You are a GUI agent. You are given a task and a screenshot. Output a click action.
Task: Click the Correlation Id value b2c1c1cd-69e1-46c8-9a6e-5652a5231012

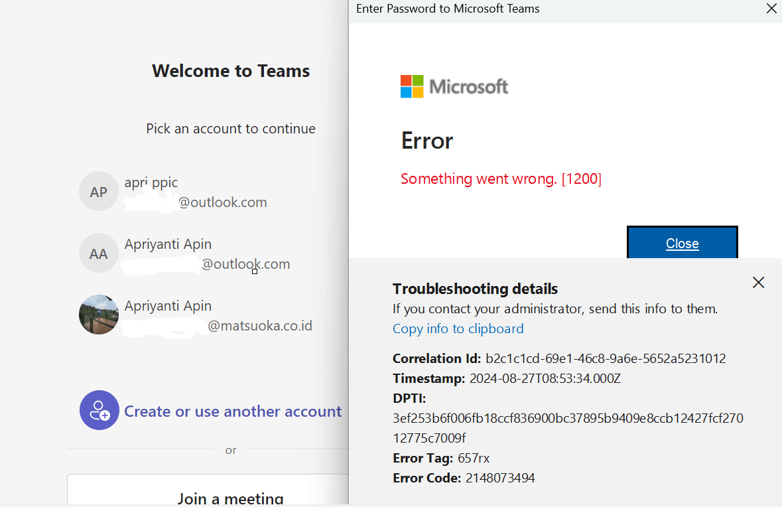point(606,358)
